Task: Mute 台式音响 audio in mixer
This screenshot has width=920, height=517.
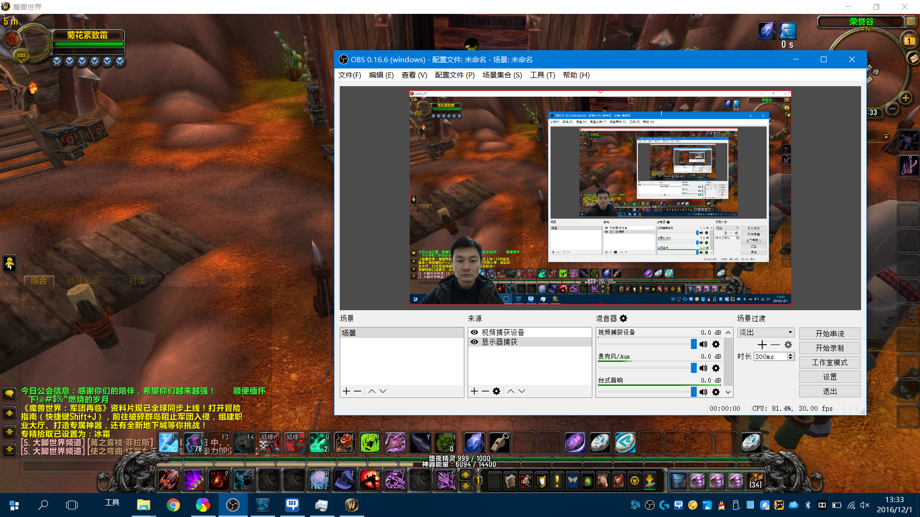Action: pos(703,392)
